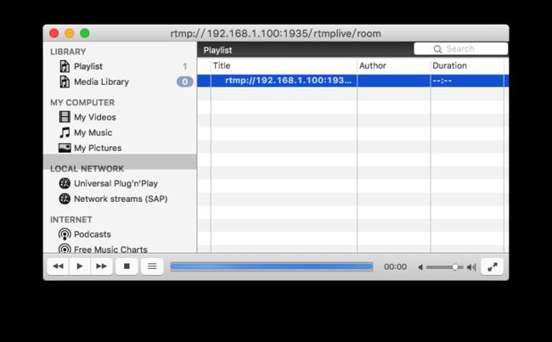
Task: Click the 00:00 elapsed time display
Action: click(395, 266)
